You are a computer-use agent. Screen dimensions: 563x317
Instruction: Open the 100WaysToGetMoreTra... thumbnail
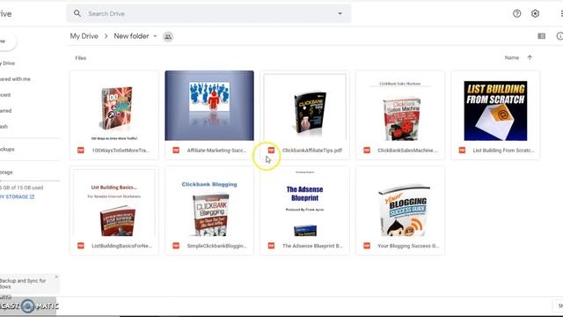114,106
